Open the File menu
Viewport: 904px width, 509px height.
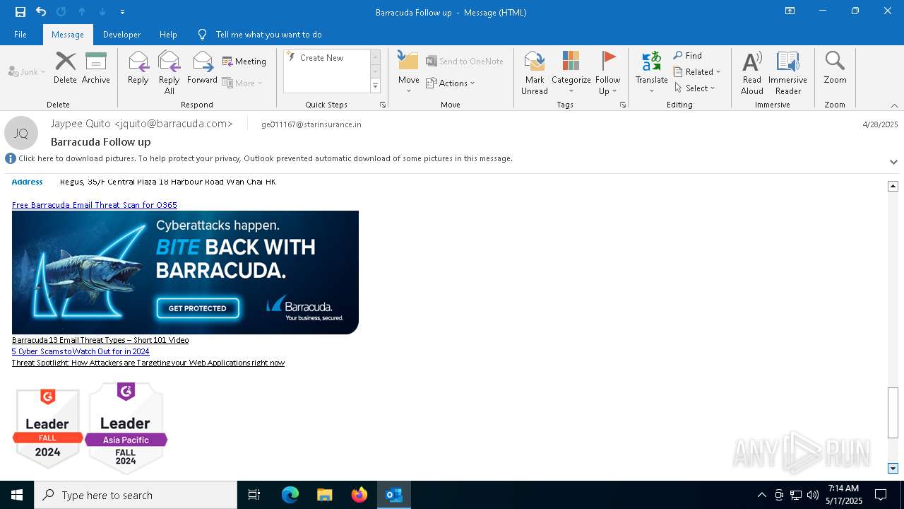click(20, 35)
